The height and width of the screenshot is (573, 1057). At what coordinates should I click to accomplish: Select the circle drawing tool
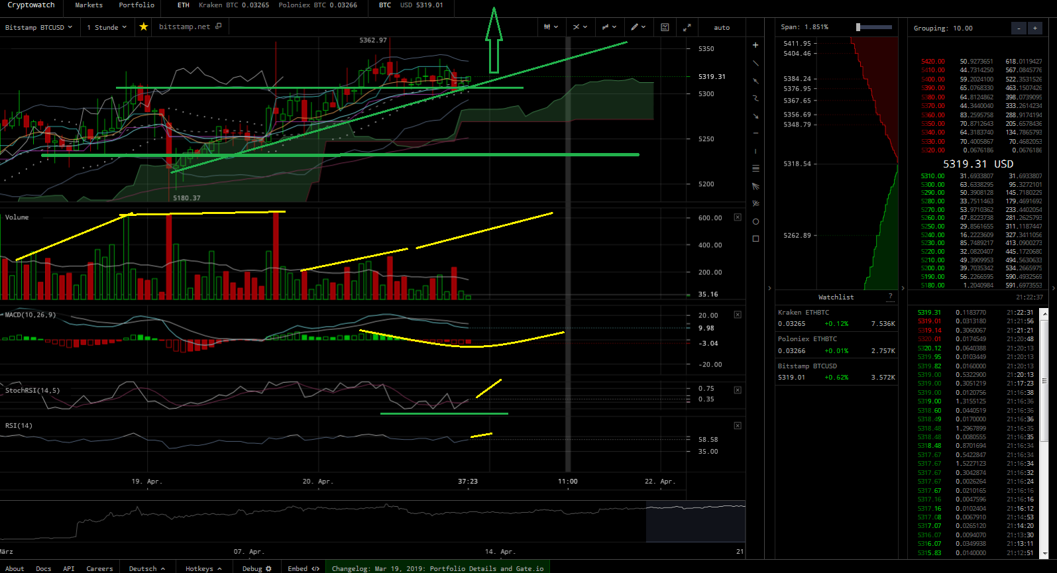click(x=755, y=221)
